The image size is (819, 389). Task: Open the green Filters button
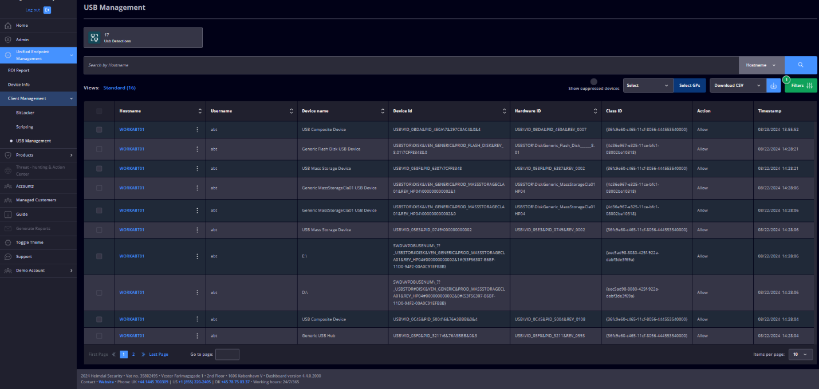(x=801, y=85)
